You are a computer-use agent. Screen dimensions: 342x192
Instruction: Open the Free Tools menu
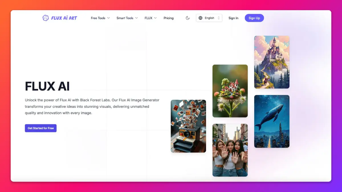tap(98, 18)
